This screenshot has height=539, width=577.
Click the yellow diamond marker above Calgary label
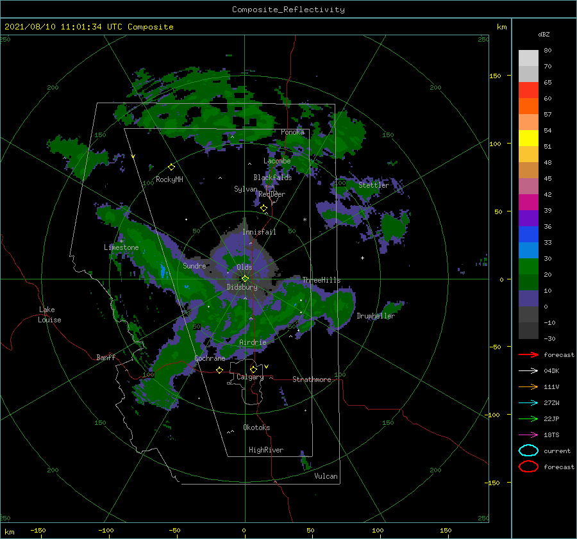(253, 369)
